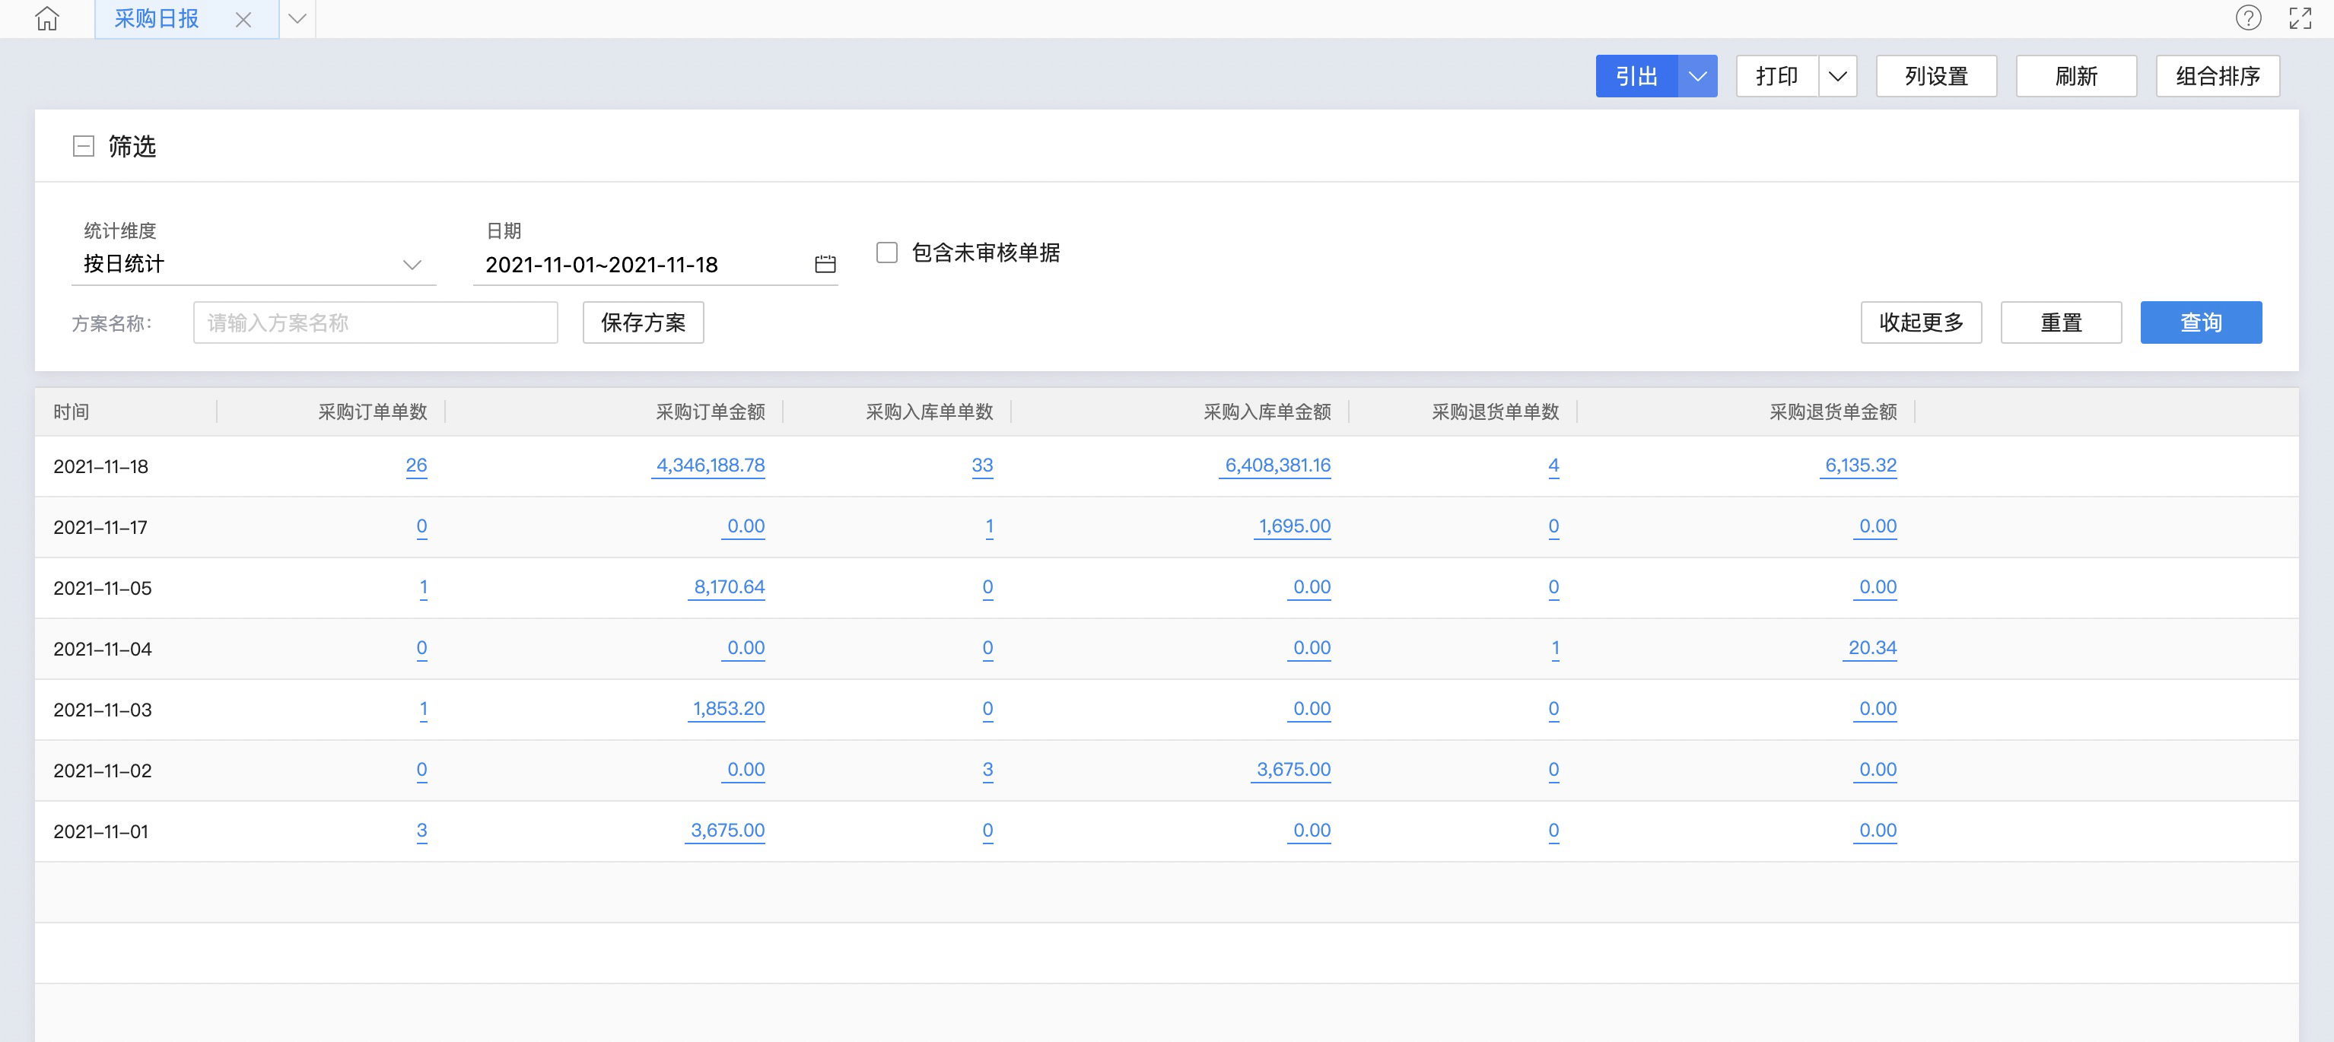
Task: Toggle fullscreen with the expand icon
Action: pyautogui.click(x=2300, y=18)
